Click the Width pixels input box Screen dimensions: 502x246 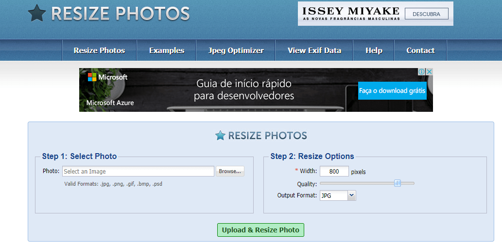tap(334, 171)
